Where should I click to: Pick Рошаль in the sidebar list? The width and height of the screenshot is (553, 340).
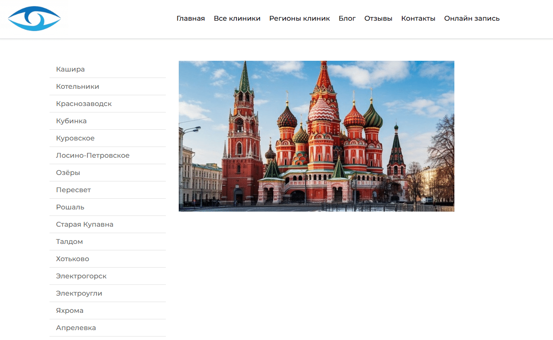[x=70, y=207]
